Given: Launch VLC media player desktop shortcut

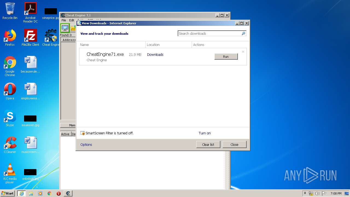Looking at the screenshot, I should coord(10,173).
